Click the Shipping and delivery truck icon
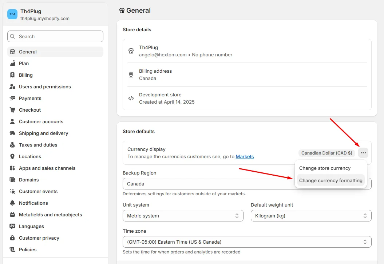384x264 pixels. [12, 133]
